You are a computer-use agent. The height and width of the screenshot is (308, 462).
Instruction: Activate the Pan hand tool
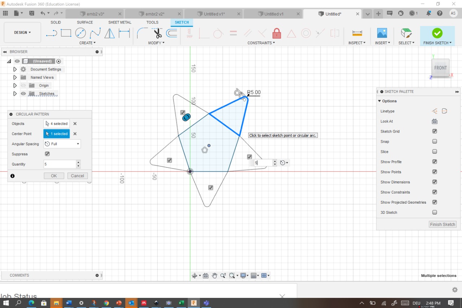[214, 276]
